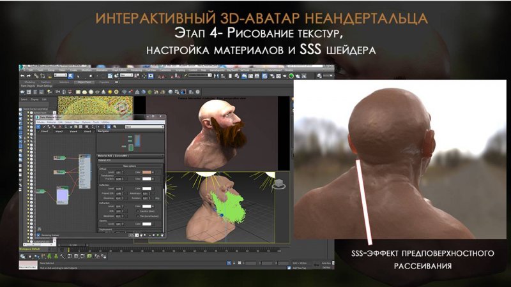Click the Set Key button
This screenshot has height=287, width=511.
326,268
